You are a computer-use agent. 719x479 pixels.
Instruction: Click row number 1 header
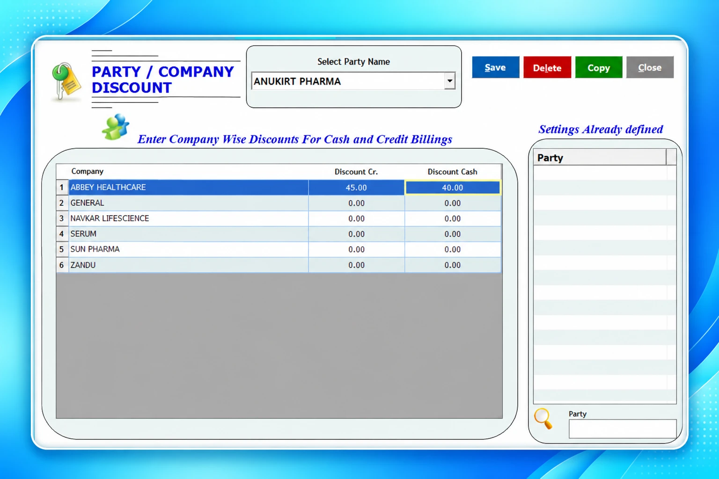(62, 188)
